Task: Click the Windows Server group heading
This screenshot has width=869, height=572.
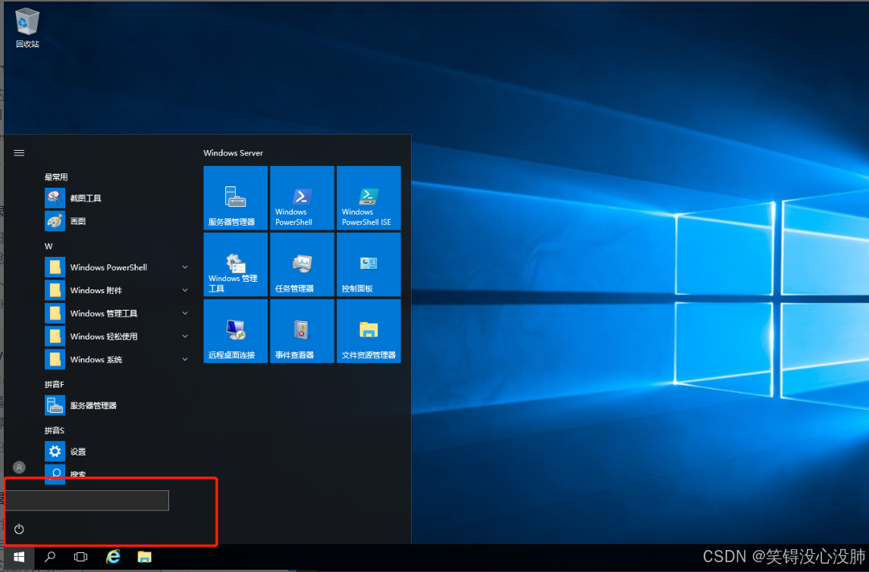Action: (233, 153)
